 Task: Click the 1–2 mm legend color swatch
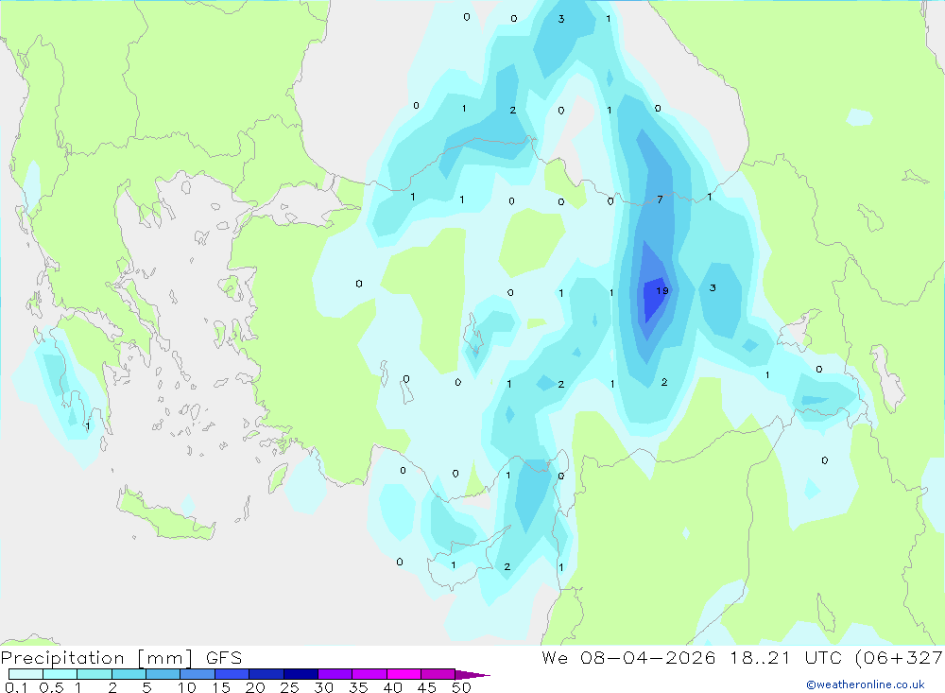tap(94, 674)
